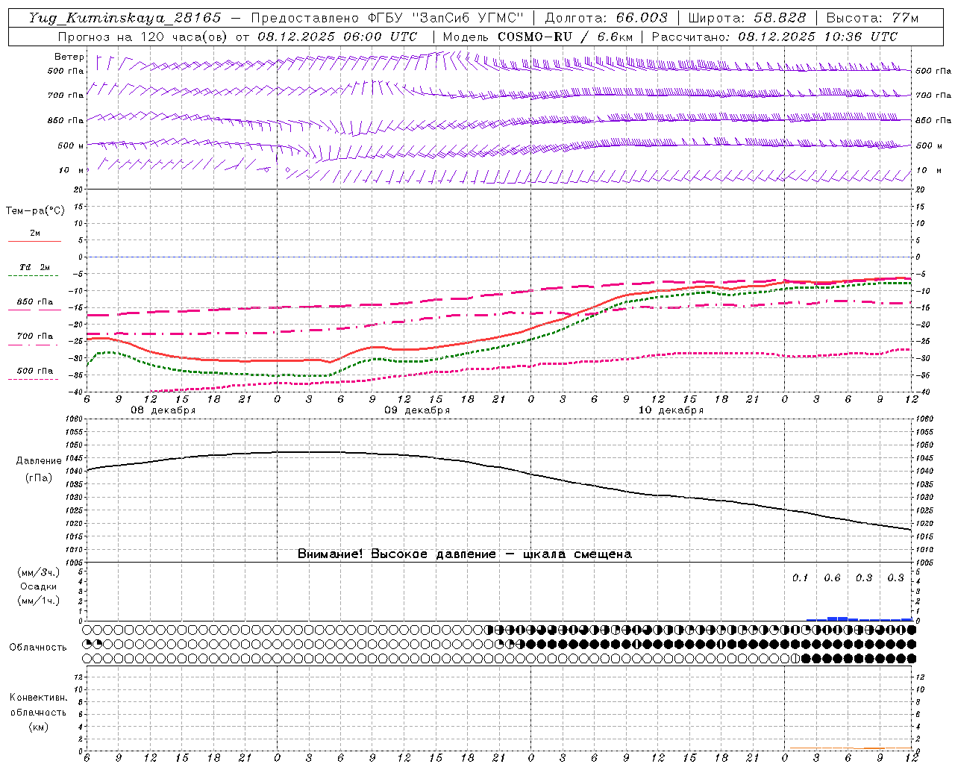Click the Внимание! Высокое давление warning text
Image resolution: width=955 pixels, height=764 pixels.
[x=465, y=554]
